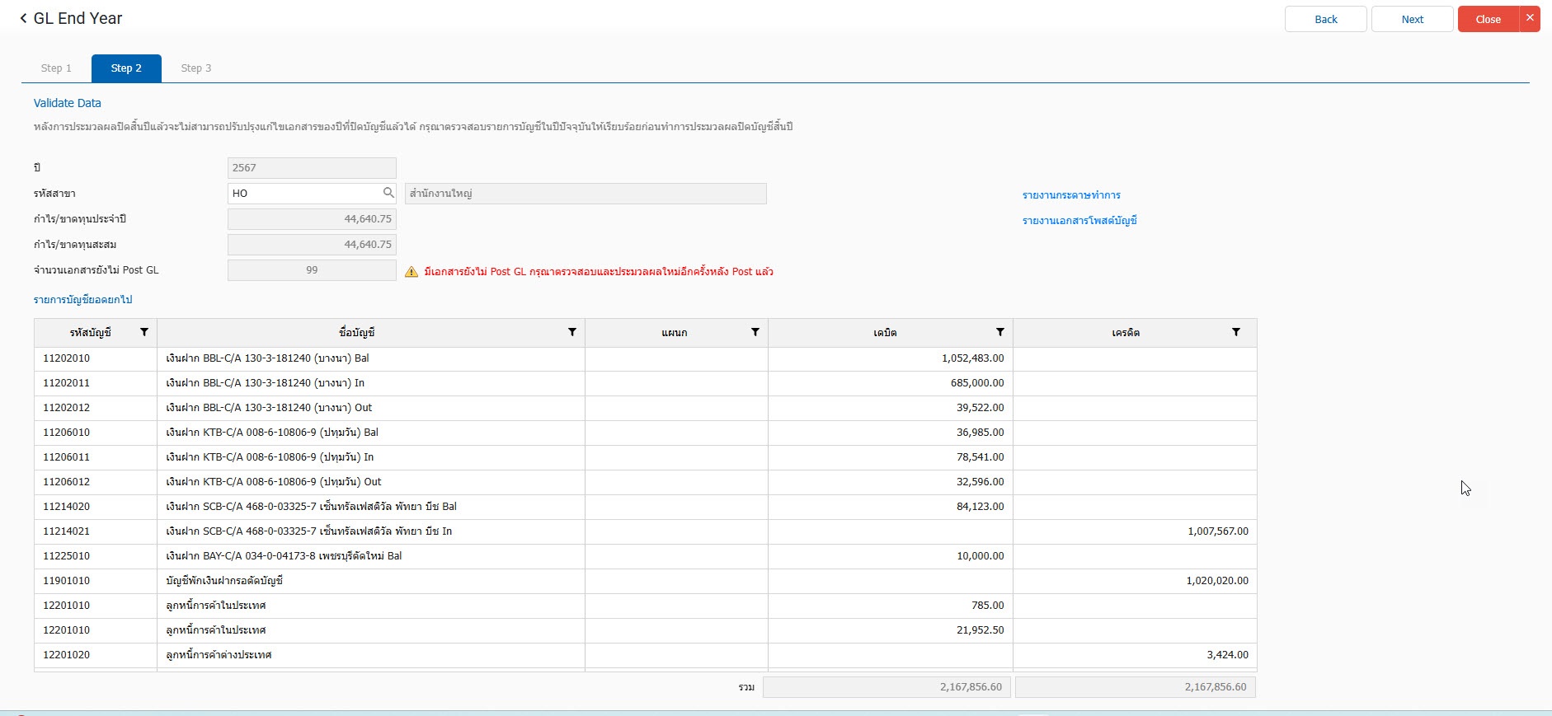The width and height of the screenshot is (1552, 716).
Task: Open the รายงานเอกสารโพสต์บัญชี report link
Action: [x=1079, y=221]
